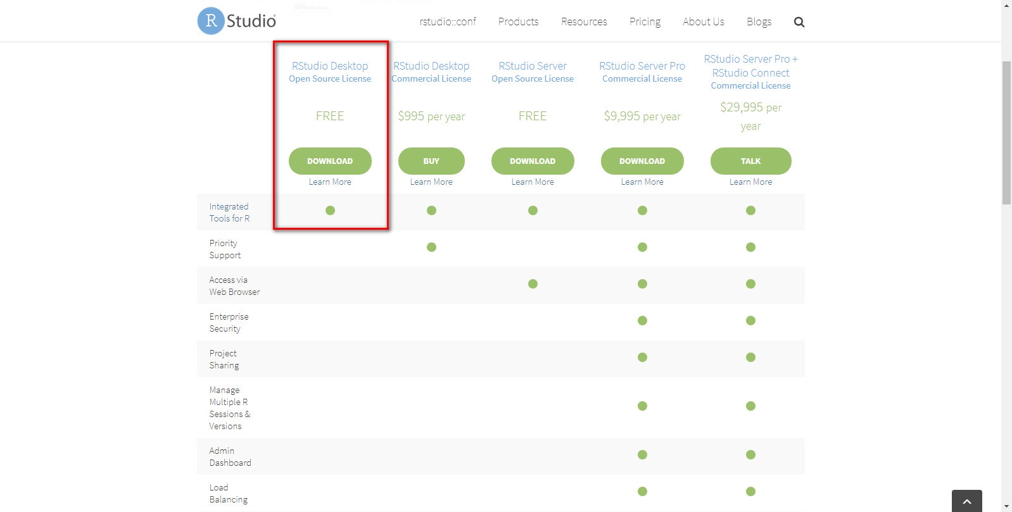Click the TALK button for Server Pro + Connect
The height and width of the screenshot is (512, 1012).
pyautogui.click(x=751, y=161)
